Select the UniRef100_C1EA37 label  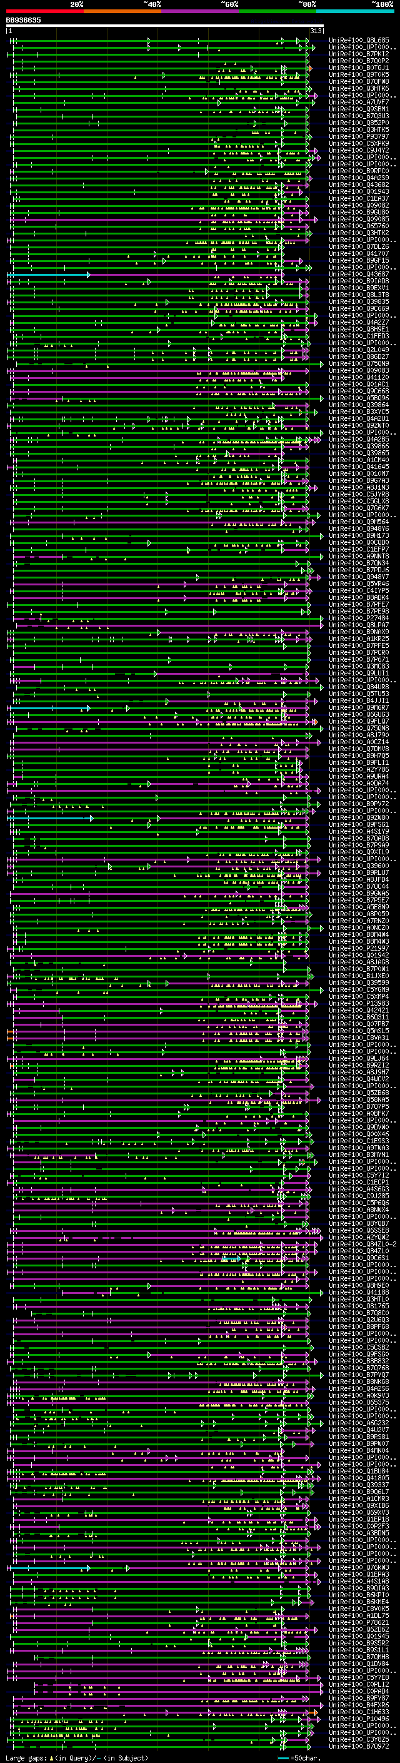point(359,198)
